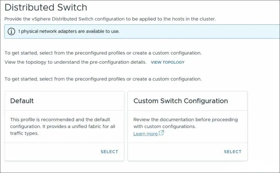Open the Learn more documentation link

tap(145, 134)
